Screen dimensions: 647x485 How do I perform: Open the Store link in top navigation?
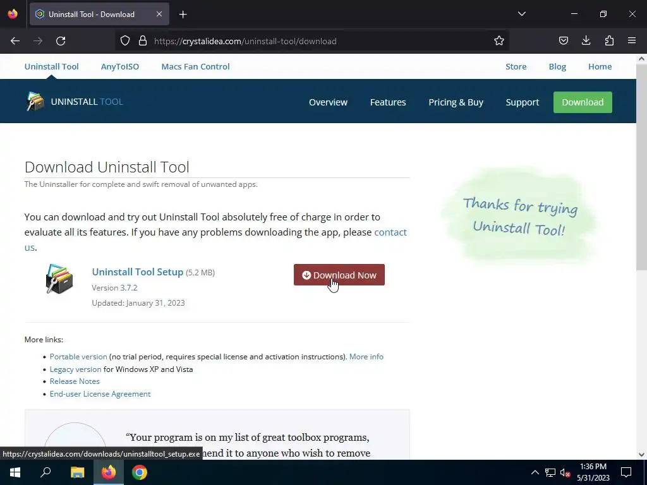tap(516, 66)
